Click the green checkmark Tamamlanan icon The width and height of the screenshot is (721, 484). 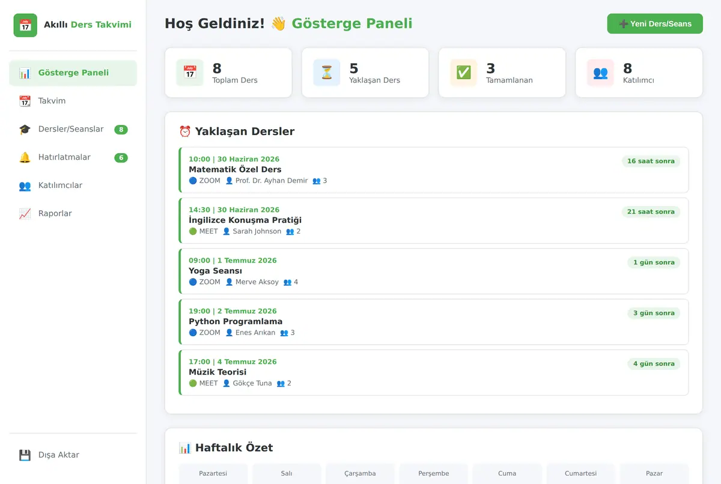463,73
